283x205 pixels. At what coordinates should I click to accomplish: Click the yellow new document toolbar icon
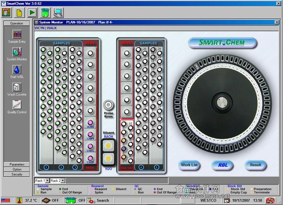(19, 12)
